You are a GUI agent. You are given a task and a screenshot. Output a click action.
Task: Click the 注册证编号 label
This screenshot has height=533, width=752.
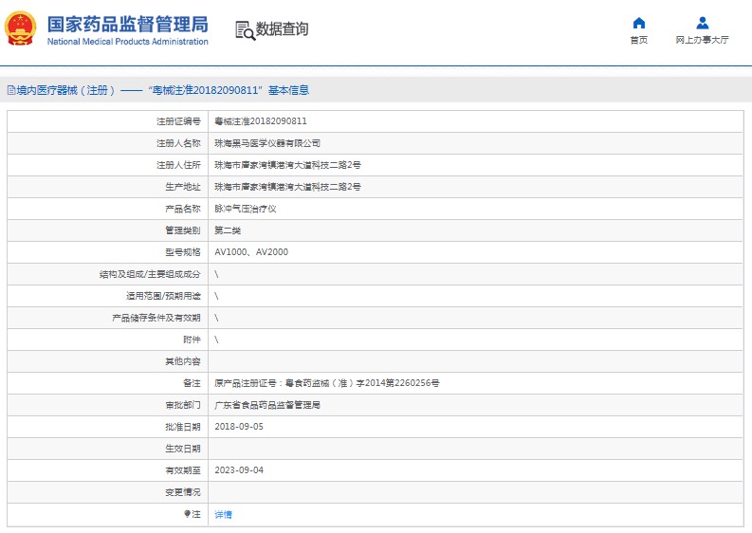point(178,121)
